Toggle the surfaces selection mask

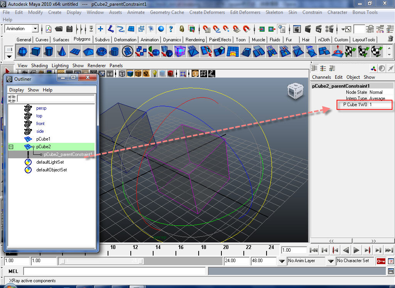[x=131, y=29]
